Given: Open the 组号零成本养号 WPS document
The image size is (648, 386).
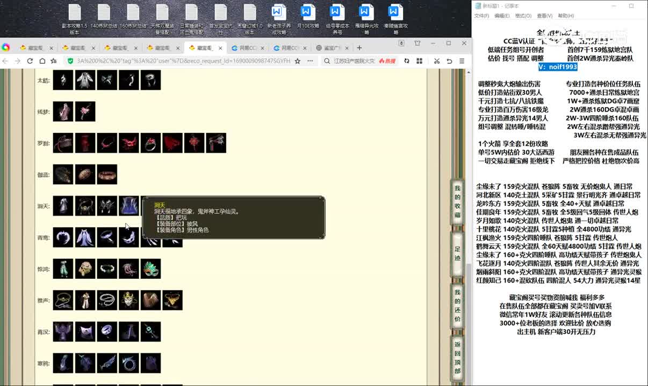Looking at the screenshot, I should pos(337,19).
